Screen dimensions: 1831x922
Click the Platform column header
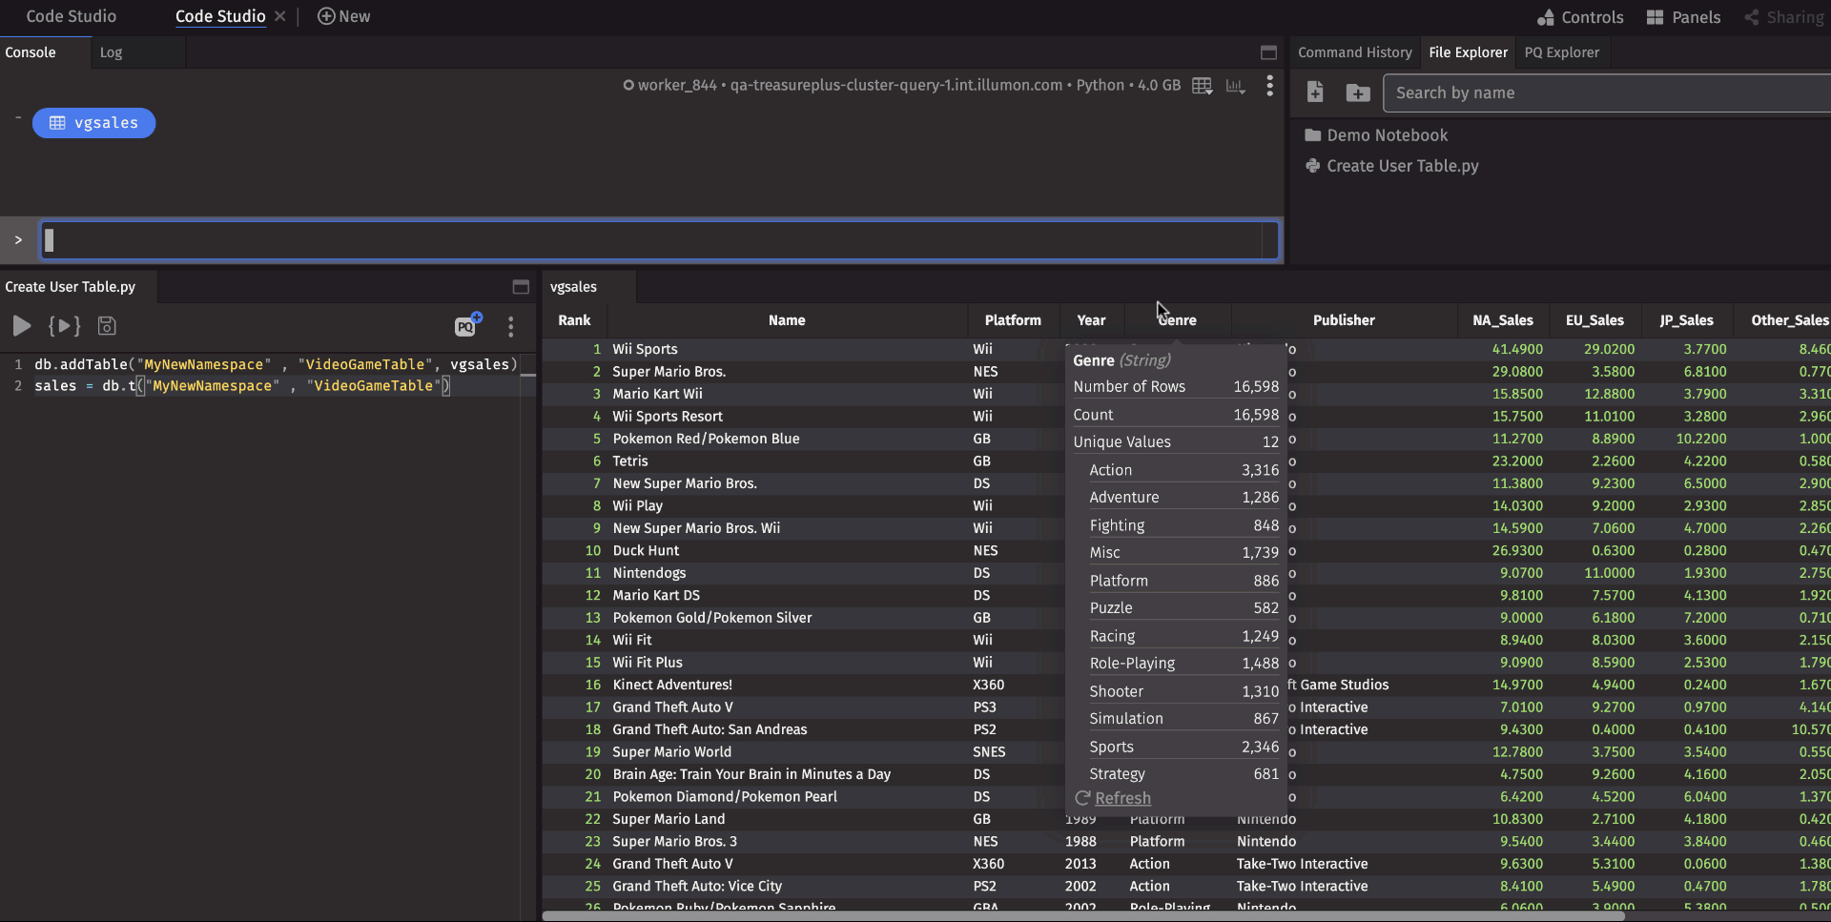click(x=1013, y=320)
